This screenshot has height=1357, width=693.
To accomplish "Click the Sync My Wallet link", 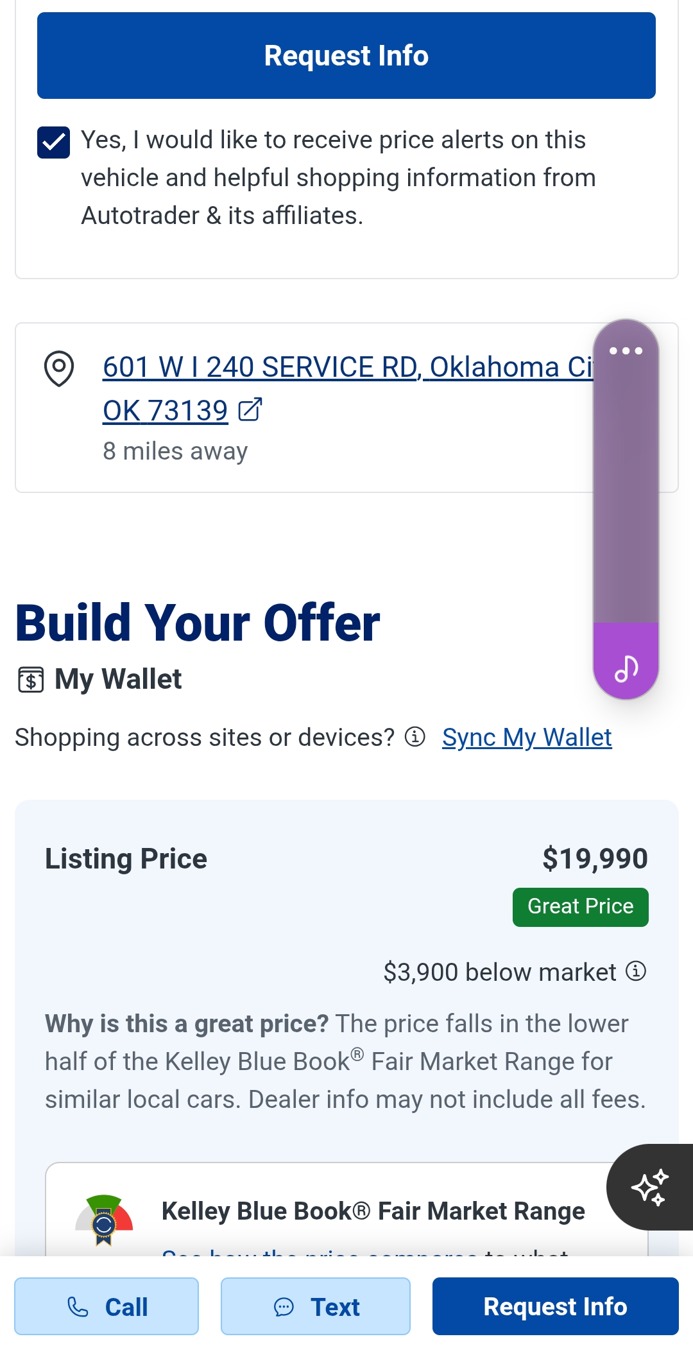I will (x=527, y=738).
